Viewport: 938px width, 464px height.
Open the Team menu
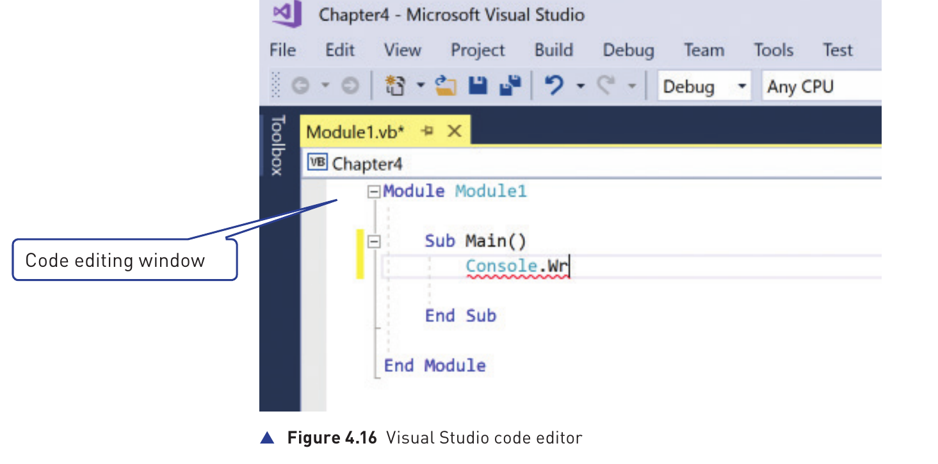[x=704, y=50]
